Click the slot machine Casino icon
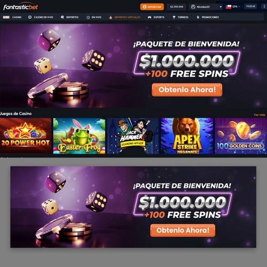 click(x=6, y=17)
